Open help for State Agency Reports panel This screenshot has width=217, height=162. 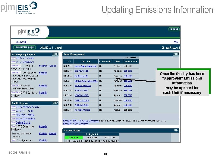(53, 54)
